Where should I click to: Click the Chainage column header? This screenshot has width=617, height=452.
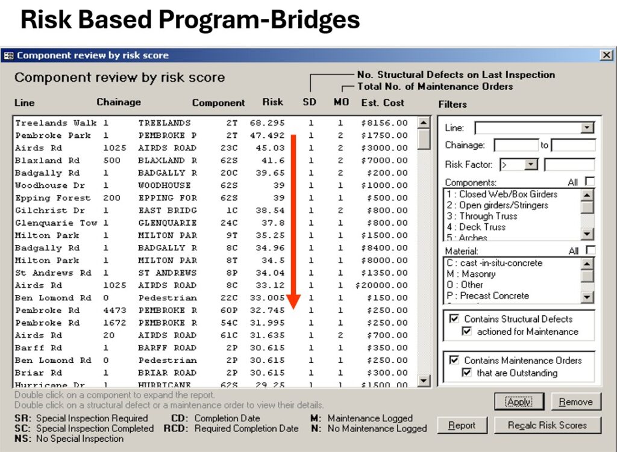pos(119,102)
